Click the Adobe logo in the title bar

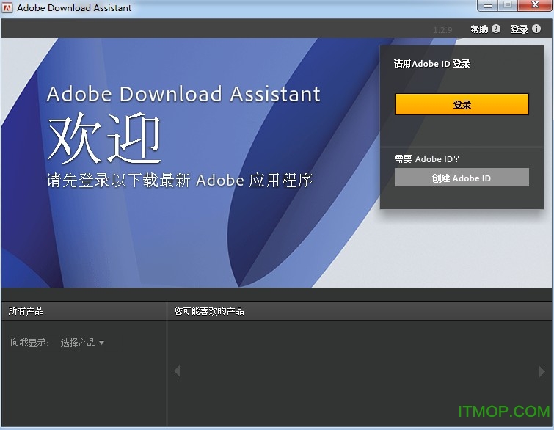8,8
